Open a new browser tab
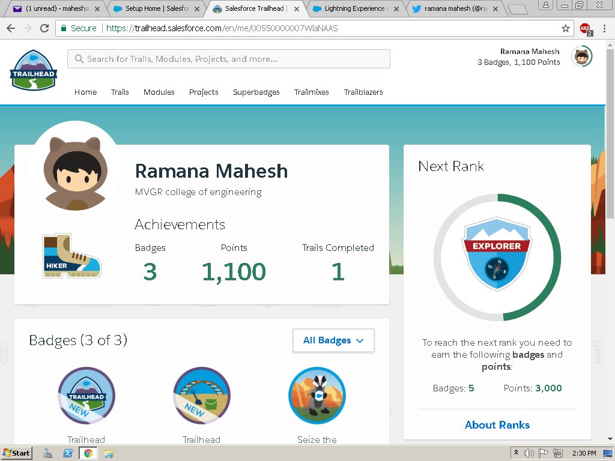615x461 pixels. click(518, 9)
